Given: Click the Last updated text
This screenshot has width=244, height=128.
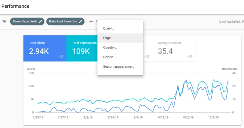Looking at the screenshot, I should click(232, 22).
